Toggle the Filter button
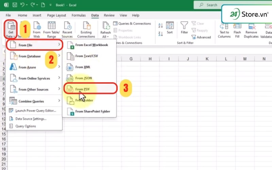The height and width of the screenshot is (170, 272). [184, 28]
